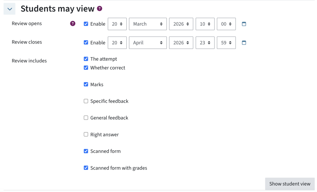317x192 pixels.
Task: Uncheck the Marks review option
Action: point(86,84)
